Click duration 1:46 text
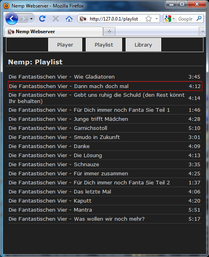Screen dimensions: 209x257 pyautogui.click(x=194, y=110)
